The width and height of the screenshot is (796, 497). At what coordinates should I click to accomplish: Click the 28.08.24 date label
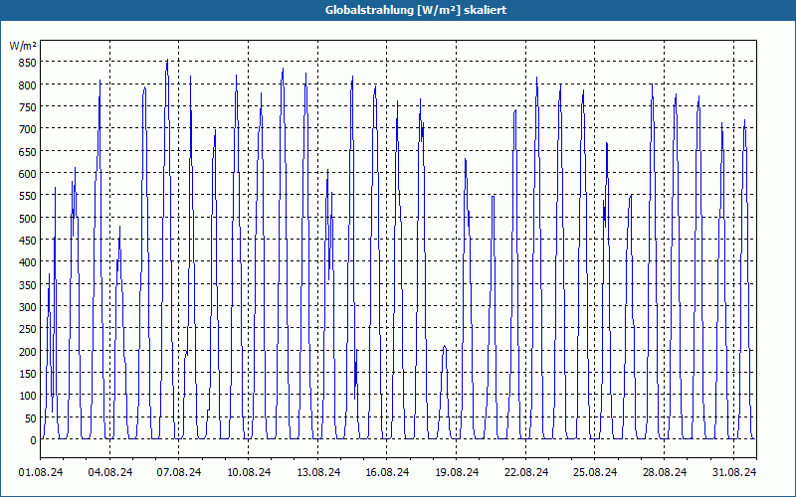coord(664,472)
